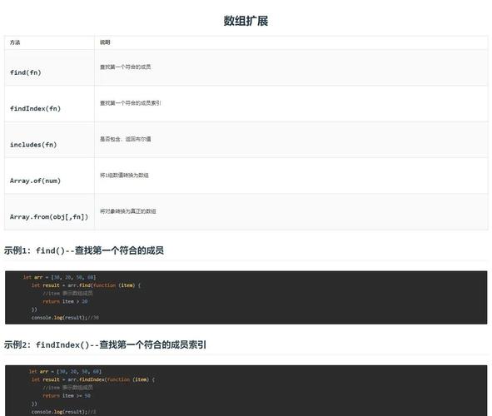This screenshot has width=492, height=416.
Task: Click comment "//item 表示数组成员" in the second code block
Action: point(67,388)
